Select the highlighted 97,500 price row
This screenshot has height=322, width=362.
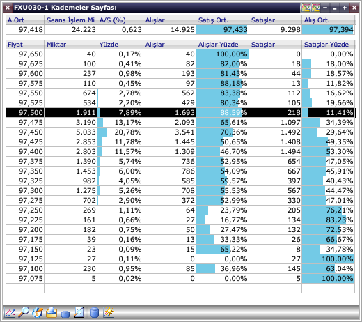pos(180,112)
